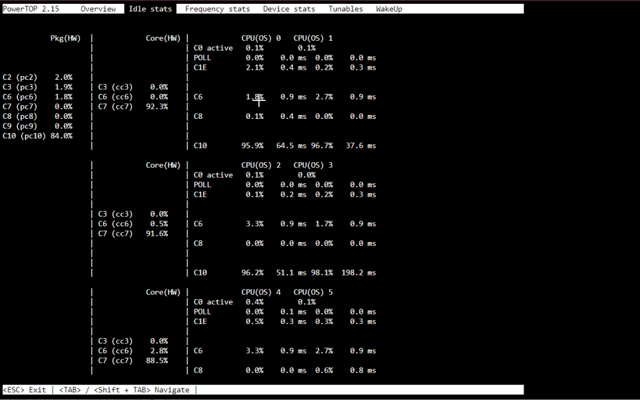Click the <TAB> / <Shift + TAB> Navigate hint
The height and width of the screenshot is (400, 640).
(125, 390)
